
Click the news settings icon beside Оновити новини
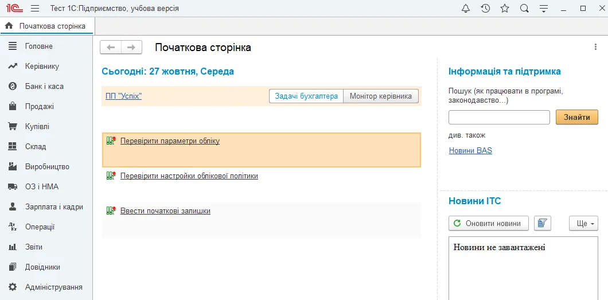coord(543,223)
